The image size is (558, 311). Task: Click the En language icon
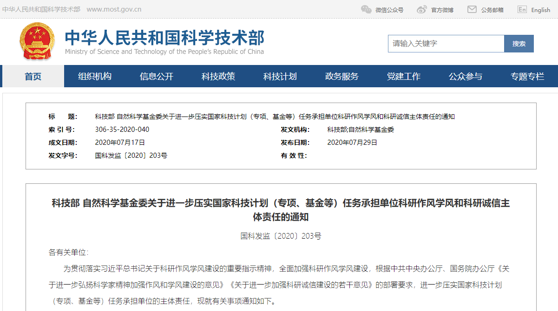[x=522, y=9]
